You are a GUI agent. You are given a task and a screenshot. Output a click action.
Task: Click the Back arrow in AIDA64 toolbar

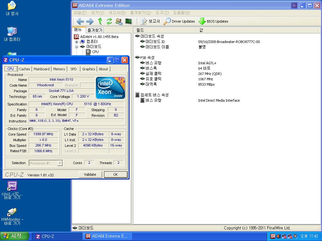80,21
